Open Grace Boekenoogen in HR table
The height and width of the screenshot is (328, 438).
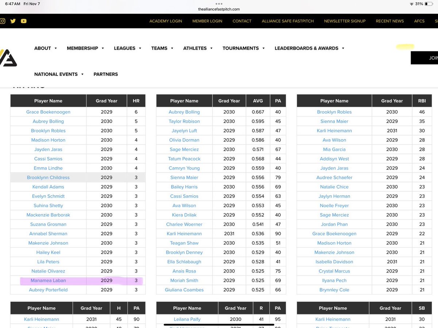point(48,112)
